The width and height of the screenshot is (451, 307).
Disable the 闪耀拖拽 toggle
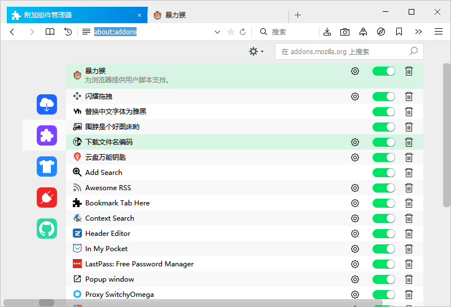[x=384, y=97]
